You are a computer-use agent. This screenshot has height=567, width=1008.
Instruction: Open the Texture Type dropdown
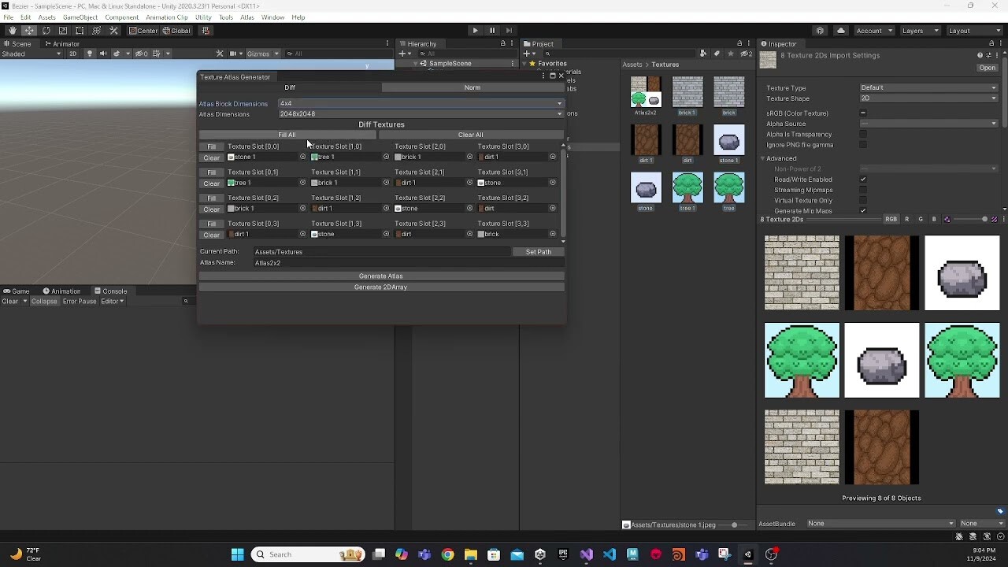[x=929, y=87]
